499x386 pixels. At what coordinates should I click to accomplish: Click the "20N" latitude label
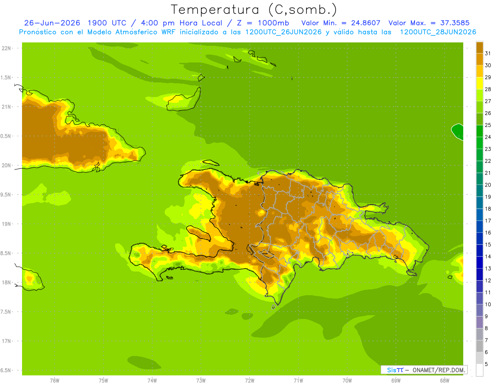click(x=6, y=165)
